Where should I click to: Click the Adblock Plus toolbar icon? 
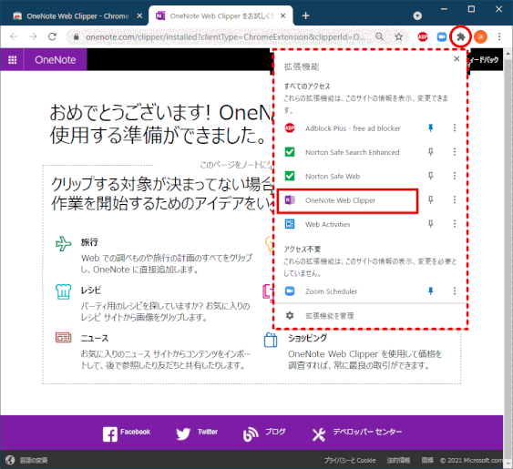423,36
